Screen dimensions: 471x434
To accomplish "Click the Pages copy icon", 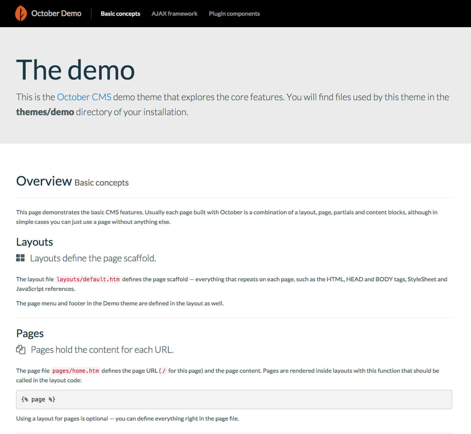I will tap(20, 350).
